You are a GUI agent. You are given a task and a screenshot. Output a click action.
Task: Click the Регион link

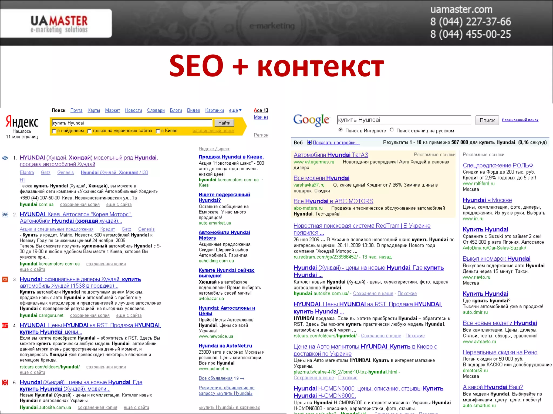[261, 135]
